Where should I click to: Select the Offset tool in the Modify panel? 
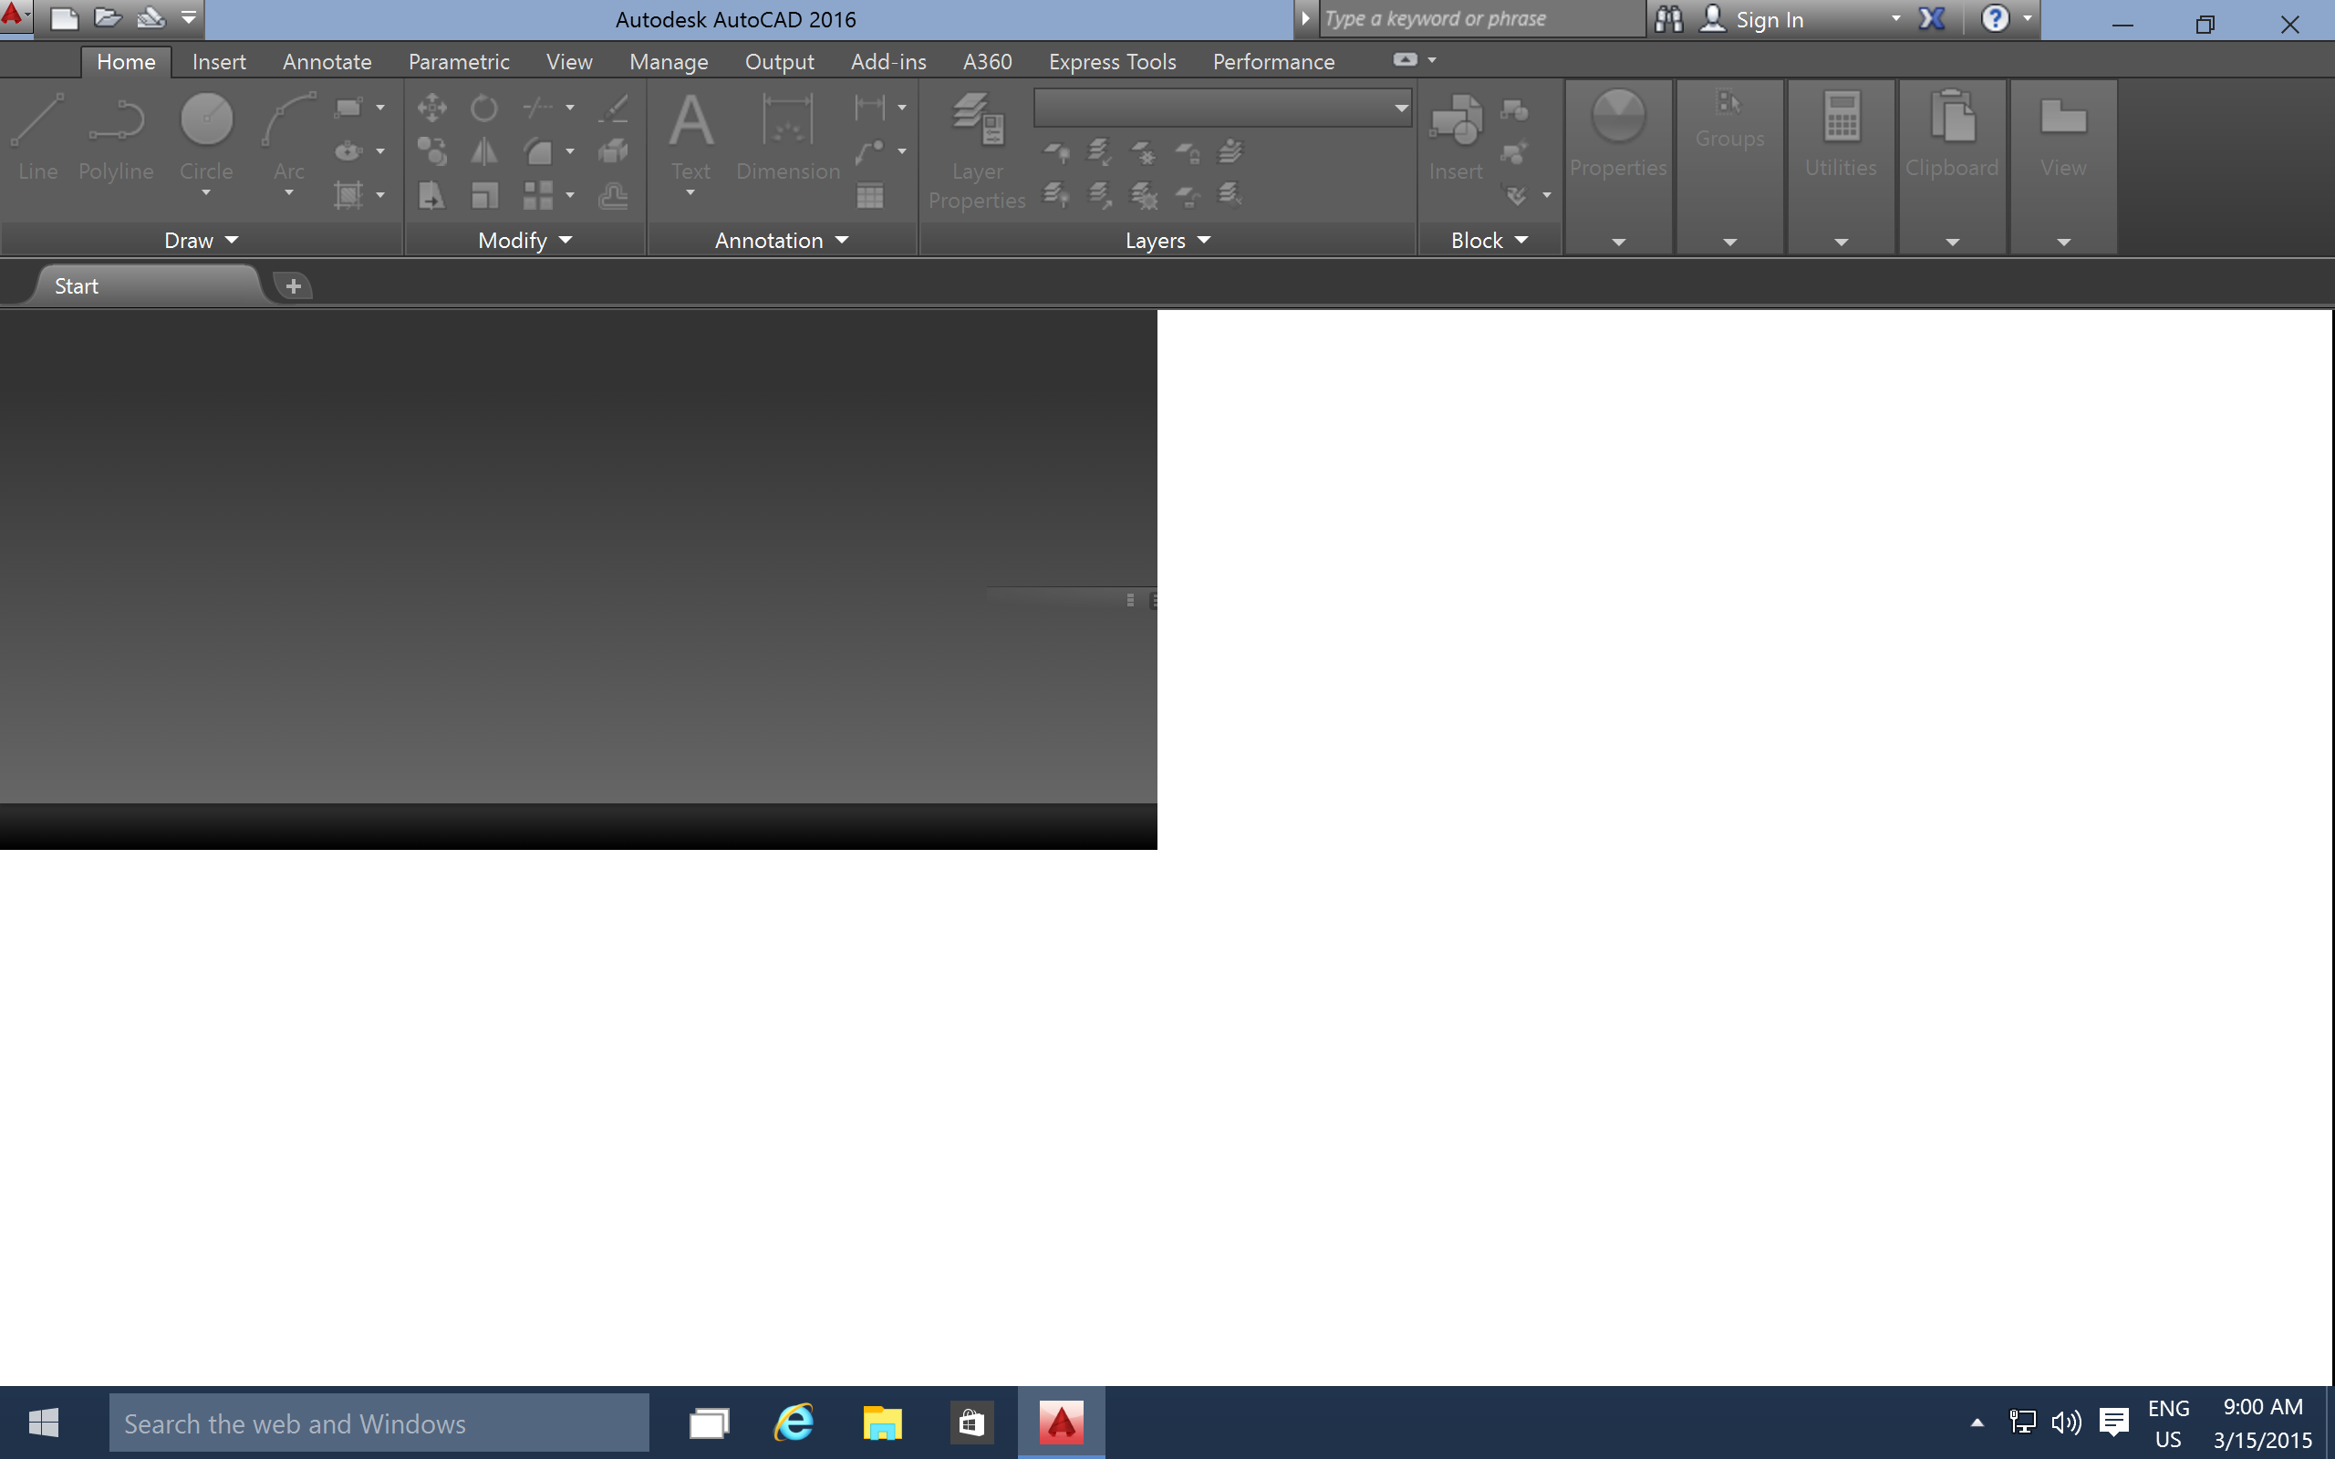coord(613,196)
